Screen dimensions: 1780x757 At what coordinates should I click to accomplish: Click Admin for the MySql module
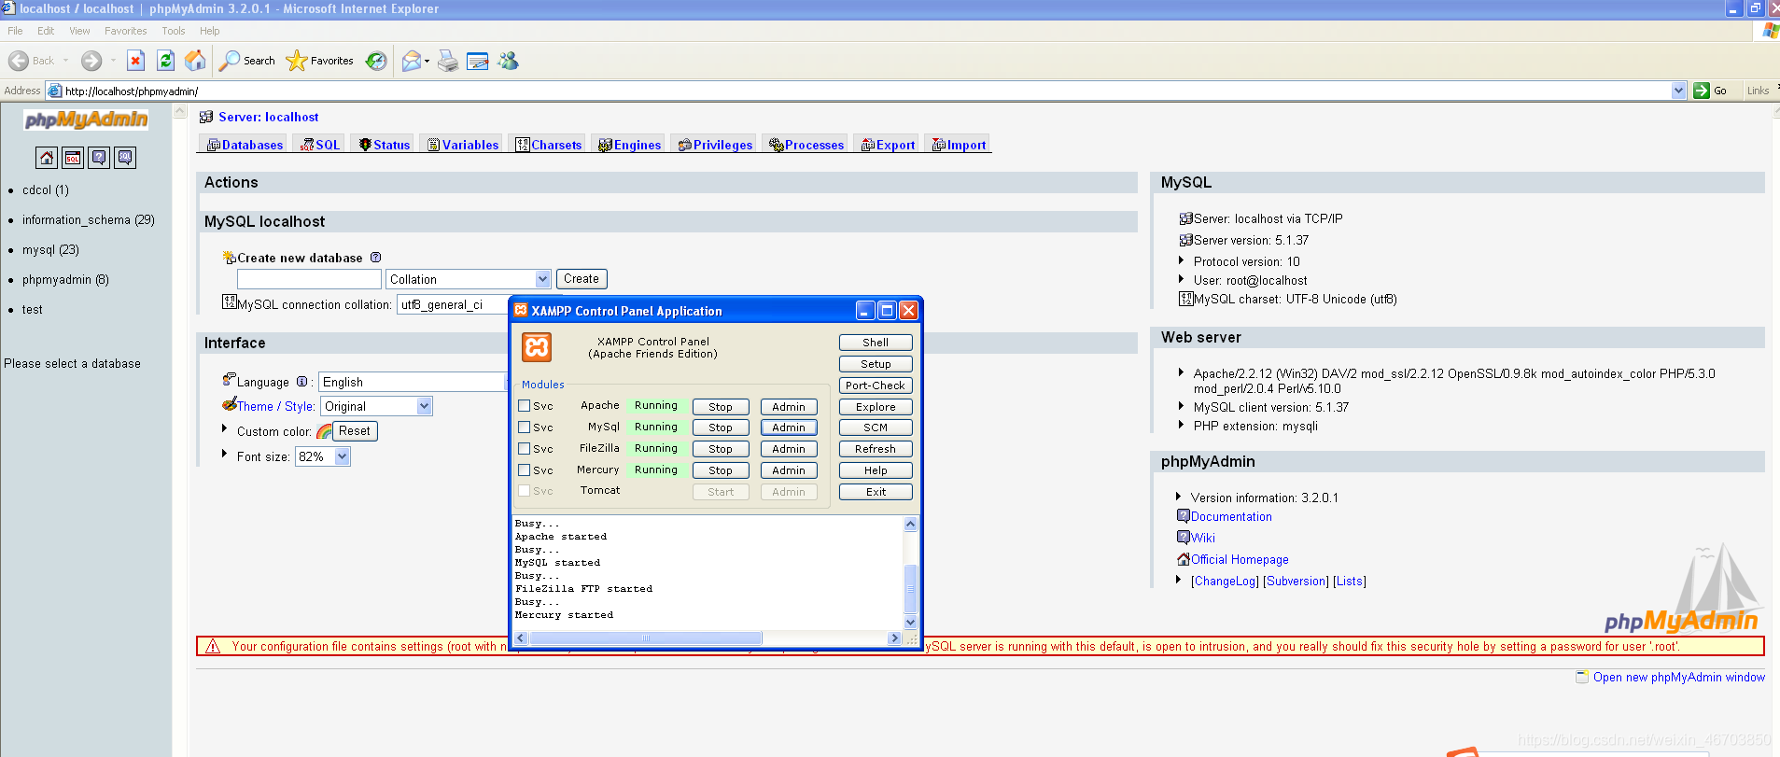(789, 428)
